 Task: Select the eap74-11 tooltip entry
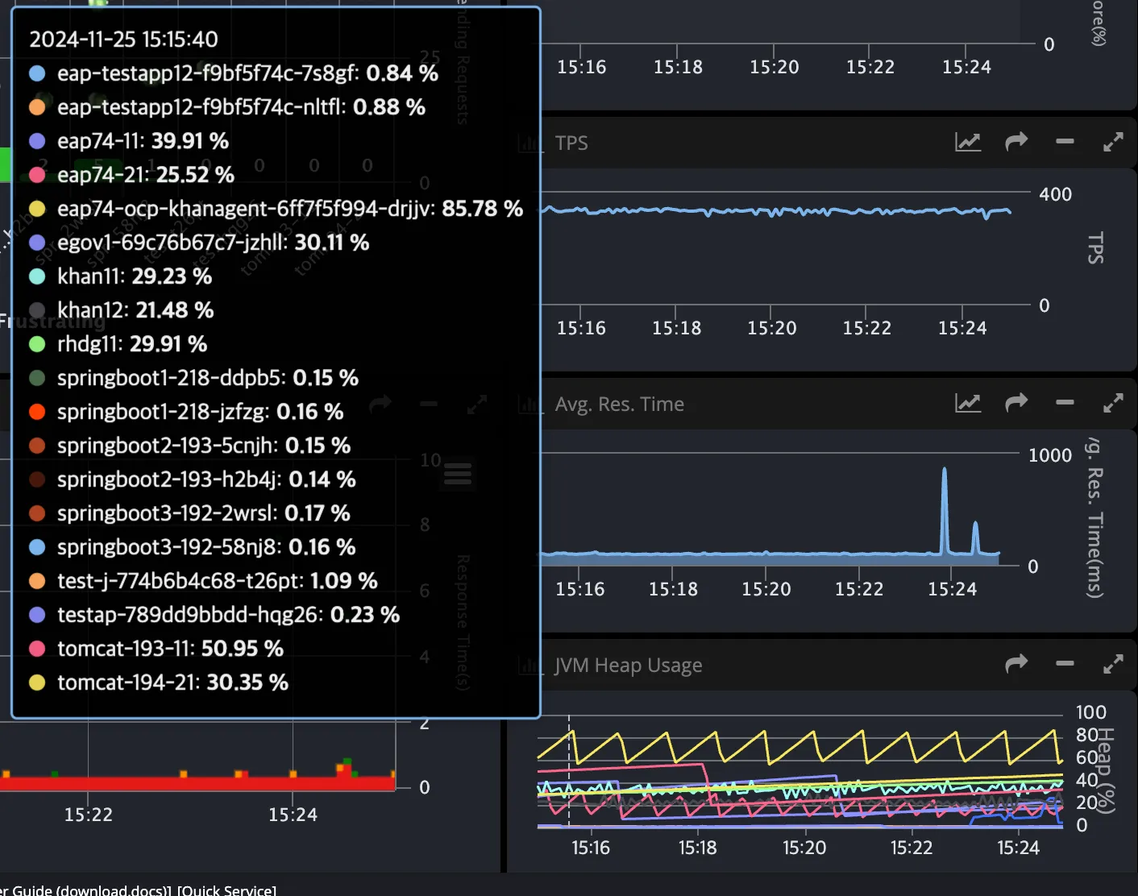point(143,141)
